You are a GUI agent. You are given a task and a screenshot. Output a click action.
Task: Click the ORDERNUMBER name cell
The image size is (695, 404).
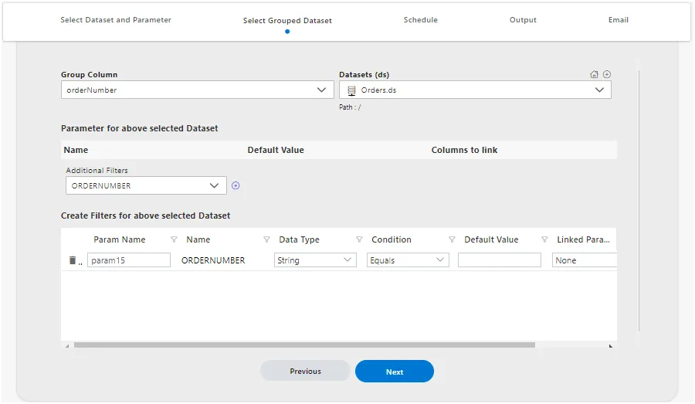click(x=213, y=260)
